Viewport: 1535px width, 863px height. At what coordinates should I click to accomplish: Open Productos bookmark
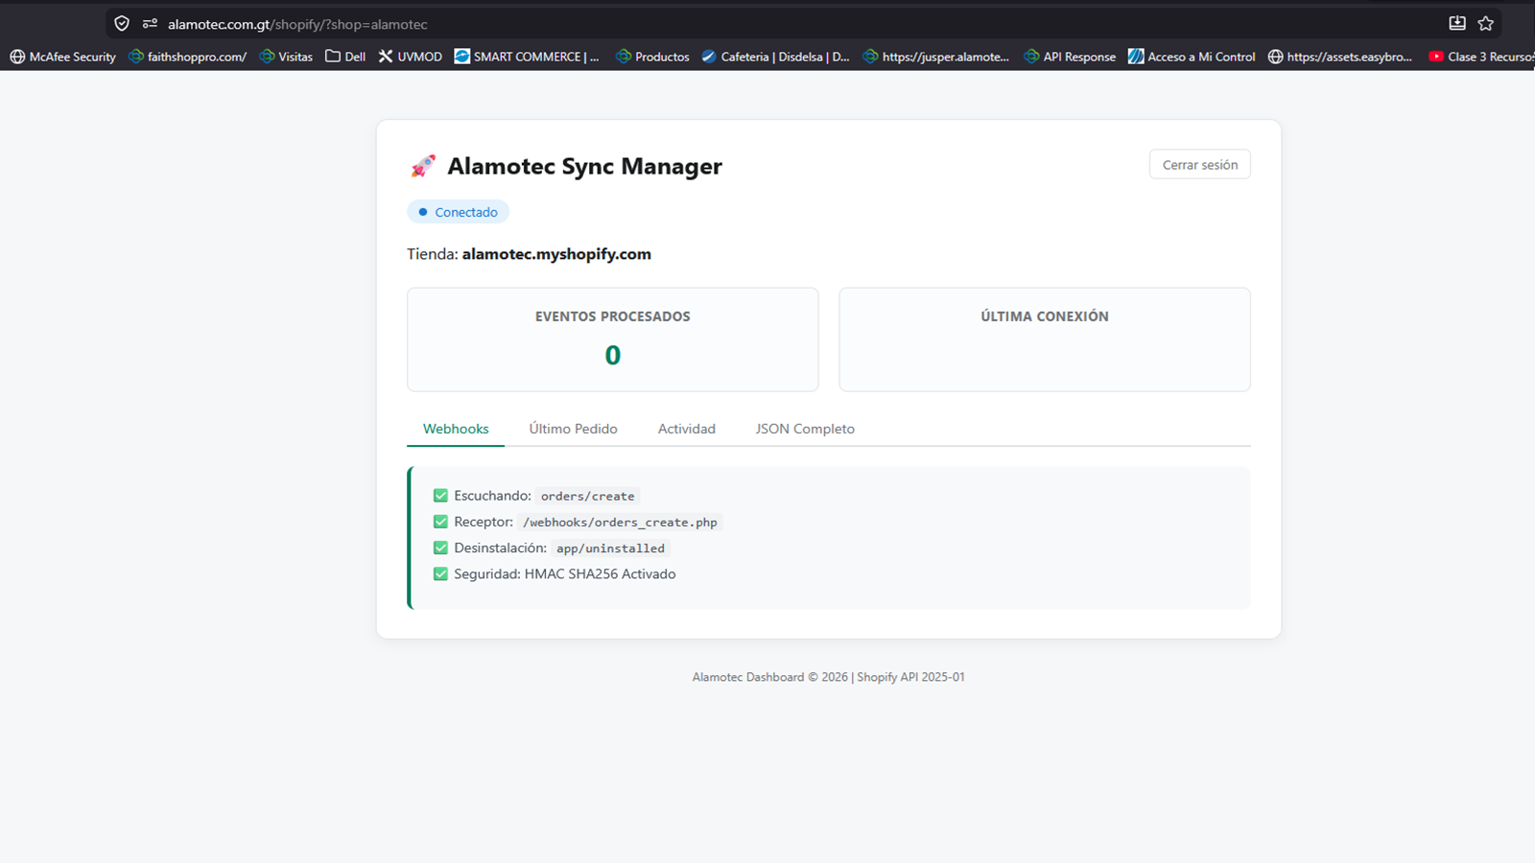(652, 57)
